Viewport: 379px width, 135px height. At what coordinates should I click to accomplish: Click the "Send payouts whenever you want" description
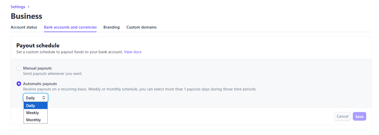(x=53, y=74)
